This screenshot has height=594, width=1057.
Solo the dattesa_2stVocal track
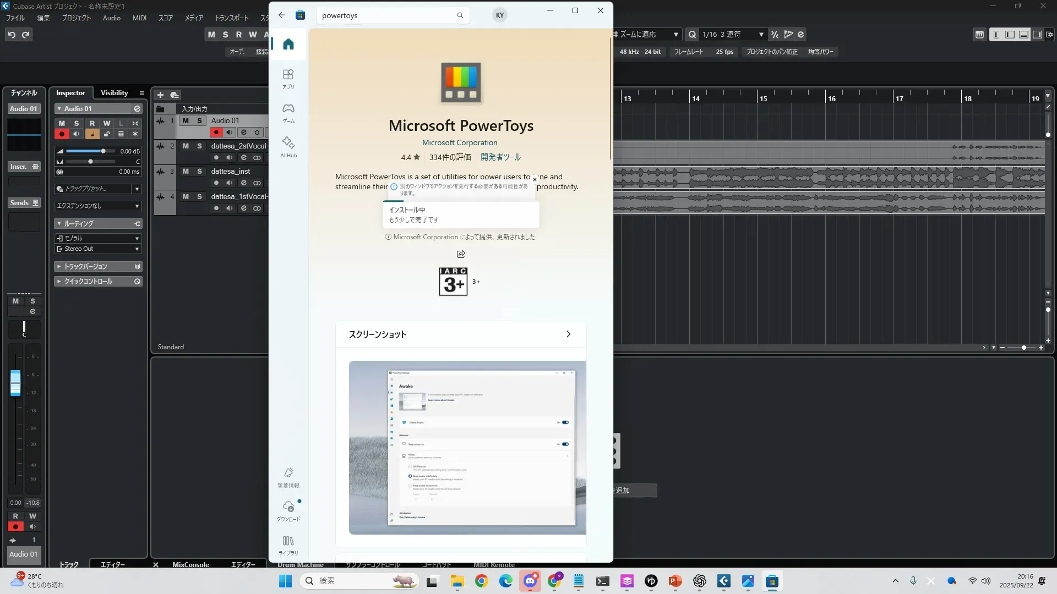pyautogui.click(x=199, y=146)
